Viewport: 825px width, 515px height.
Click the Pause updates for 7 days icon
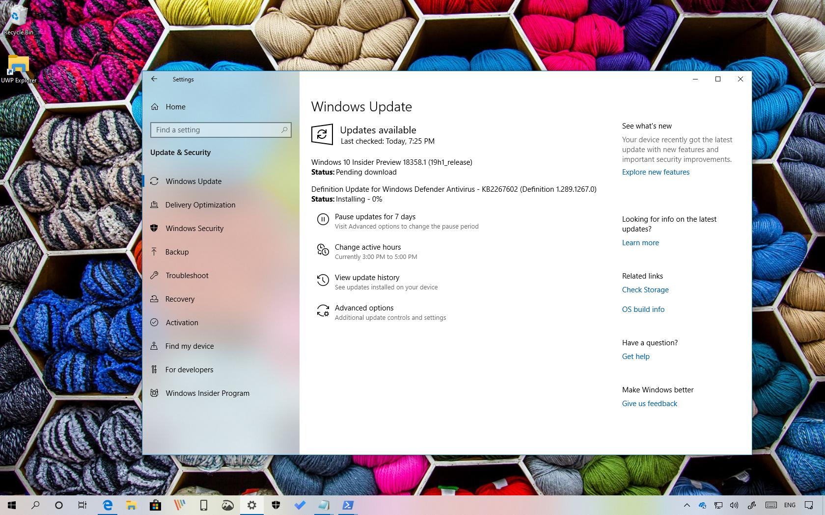[323, 219]
